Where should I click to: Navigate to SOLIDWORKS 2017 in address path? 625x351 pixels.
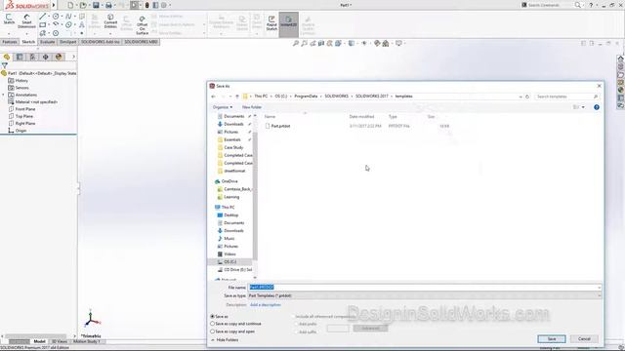tap(372, 97)
